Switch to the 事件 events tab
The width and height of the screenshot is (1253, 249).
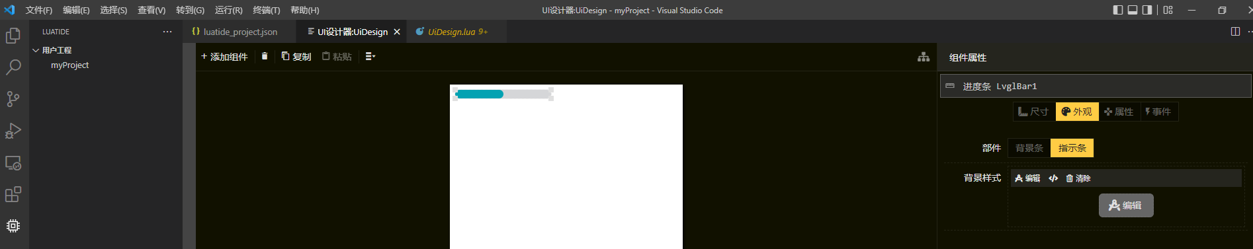click(x=1158, y=112)
